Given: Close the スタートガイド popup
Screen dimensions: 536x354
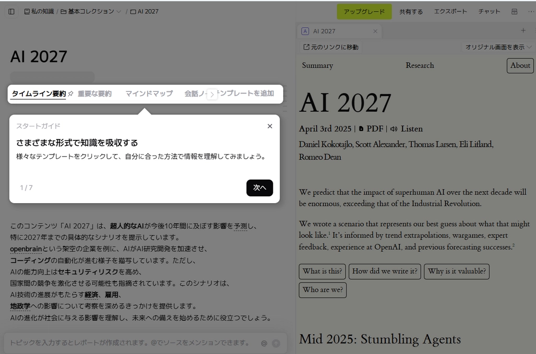Looking at the screenshot, I should [x=270, y=126].
